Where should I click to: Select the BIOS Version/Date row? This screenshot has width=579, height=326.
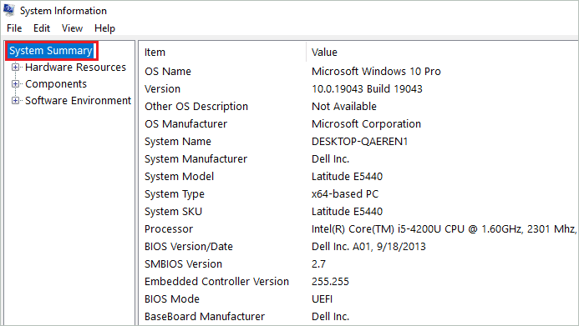pos(189,247)
